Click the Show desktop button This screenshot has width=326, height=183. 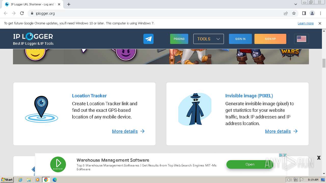[x=323, y=180]
